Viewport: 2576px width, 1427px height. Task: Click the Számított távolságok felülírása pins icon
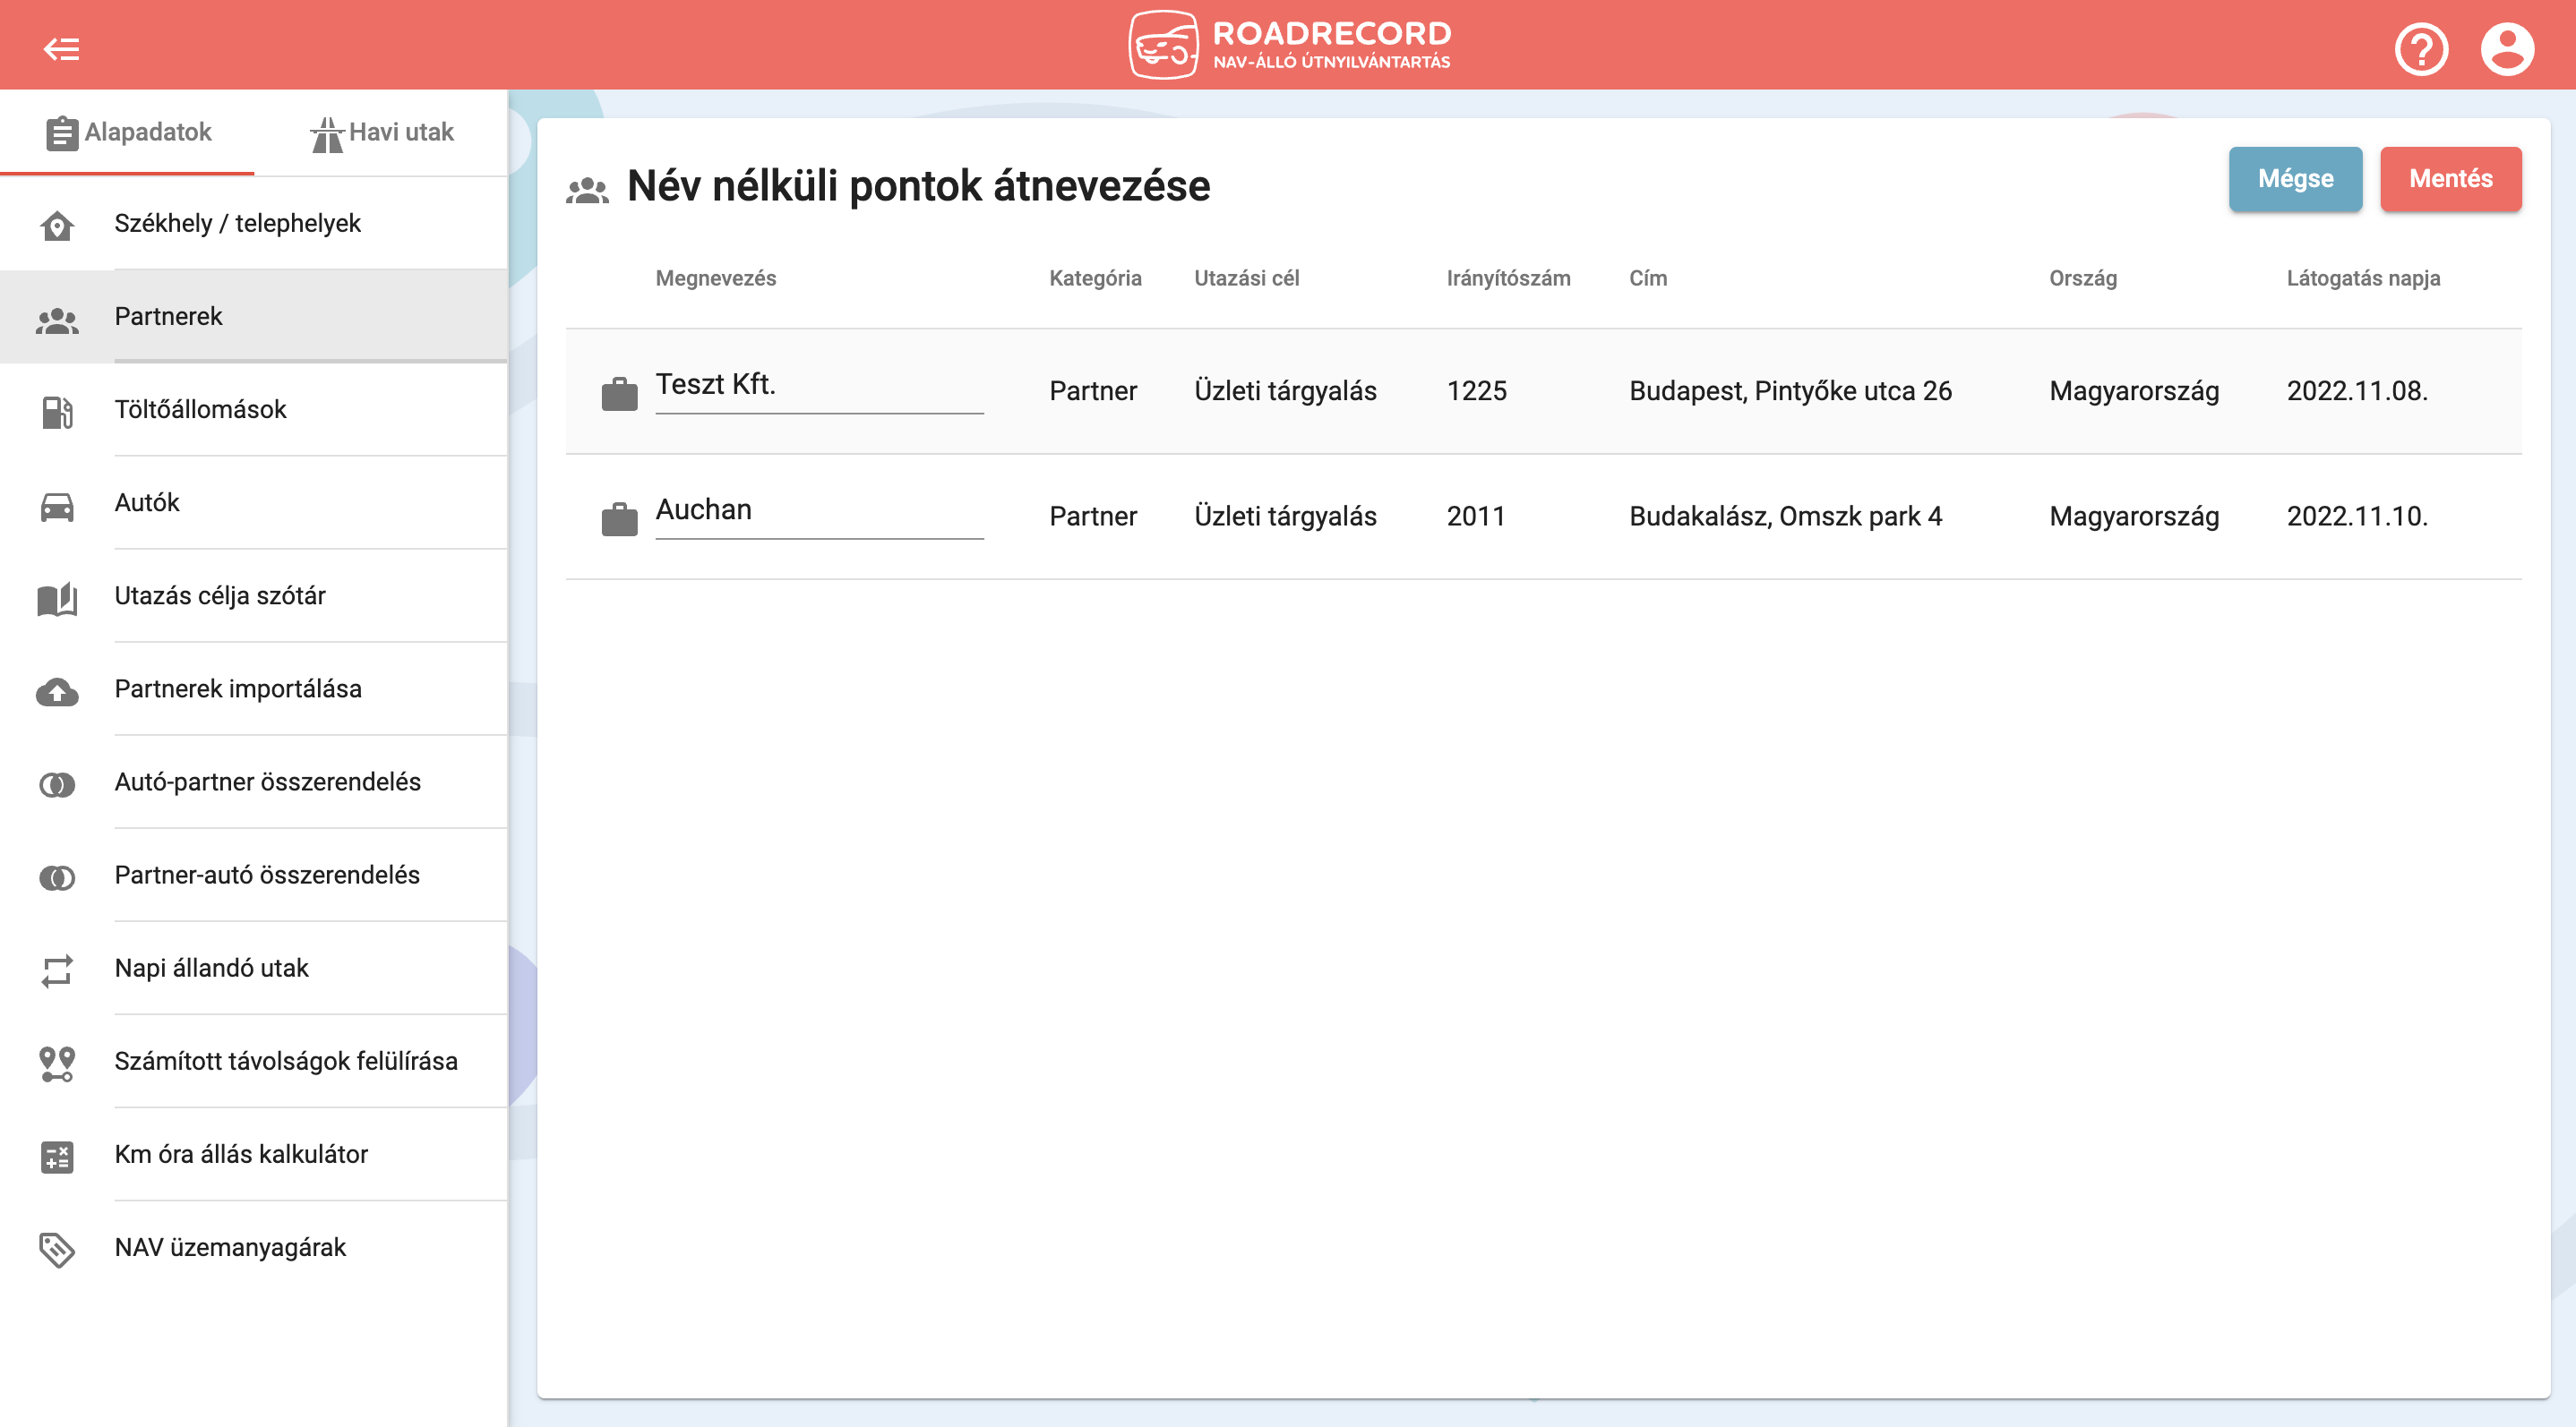point(57,1064)
